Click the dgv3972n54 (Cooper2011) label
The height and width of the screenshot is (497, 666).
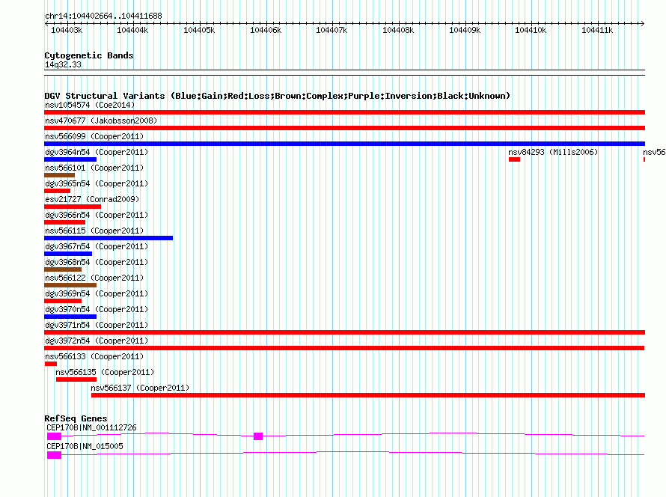[x=97, y=341]
